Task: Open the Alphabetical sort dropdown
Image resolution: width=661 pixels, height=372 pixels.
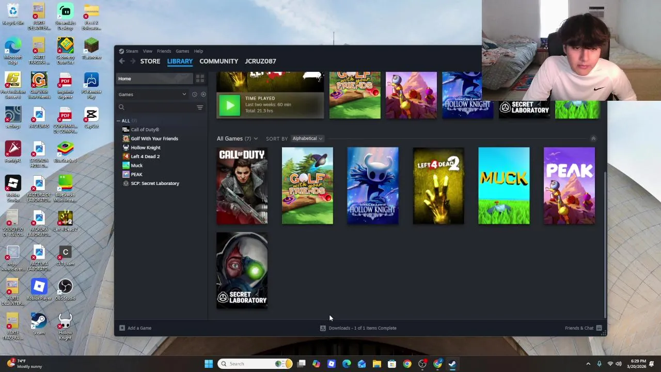Action: click(x=307, y=138)
